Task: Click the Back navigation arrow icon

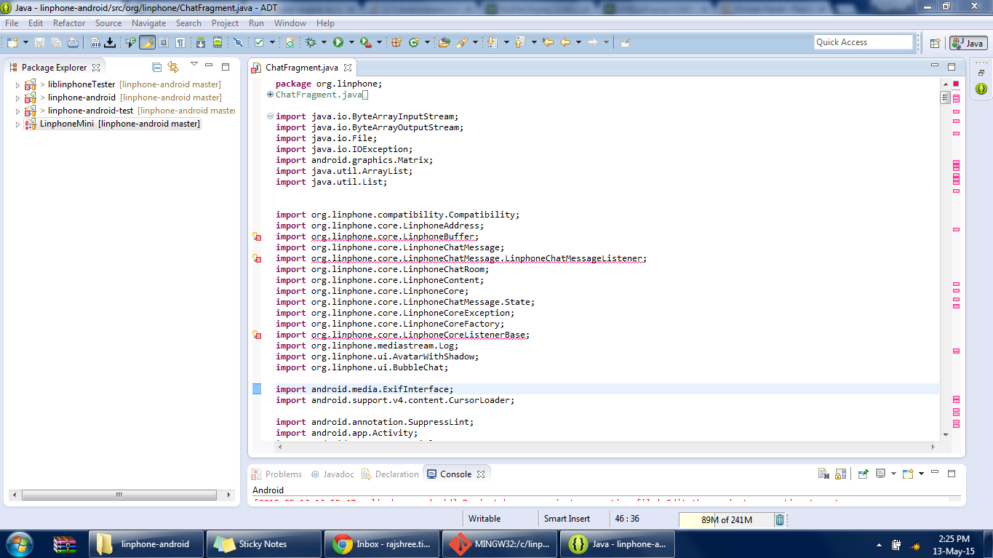Action: click(x=565, y=42)
